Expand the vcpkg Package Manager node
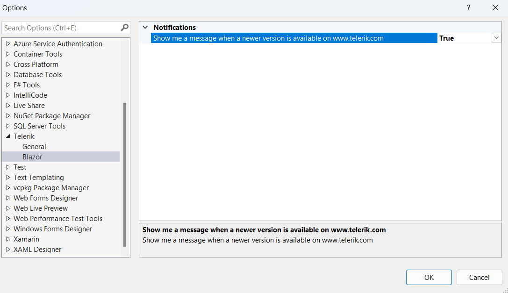The image size is (508, 293). coord(8,188)
